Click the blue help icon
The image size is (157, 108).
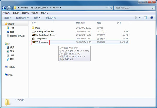point(152,18)
